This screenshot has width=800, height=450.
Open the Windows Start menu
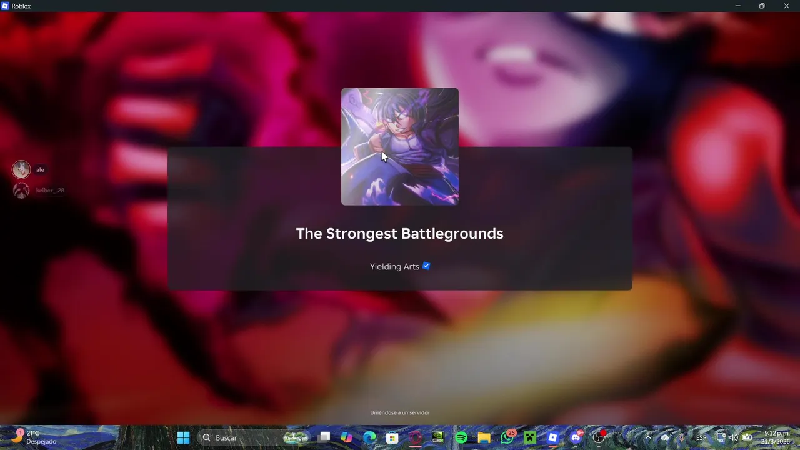click(x=183, y=437)
